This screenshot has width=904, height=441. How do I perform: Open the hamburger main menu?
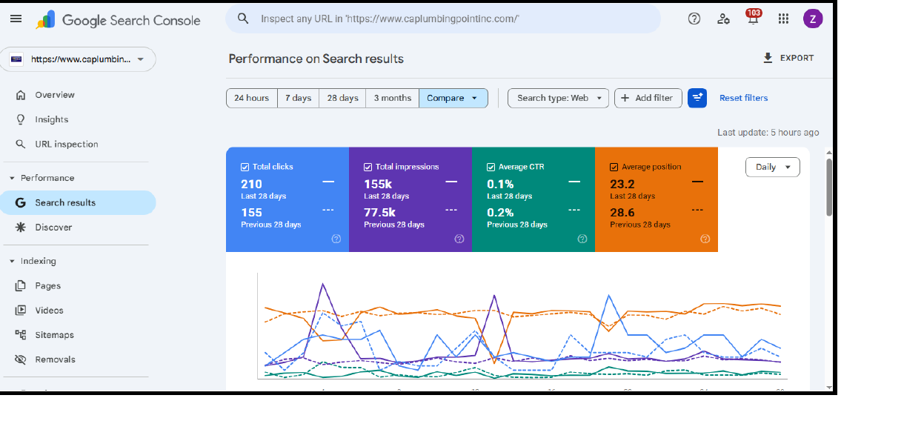(x=16, y=19)
